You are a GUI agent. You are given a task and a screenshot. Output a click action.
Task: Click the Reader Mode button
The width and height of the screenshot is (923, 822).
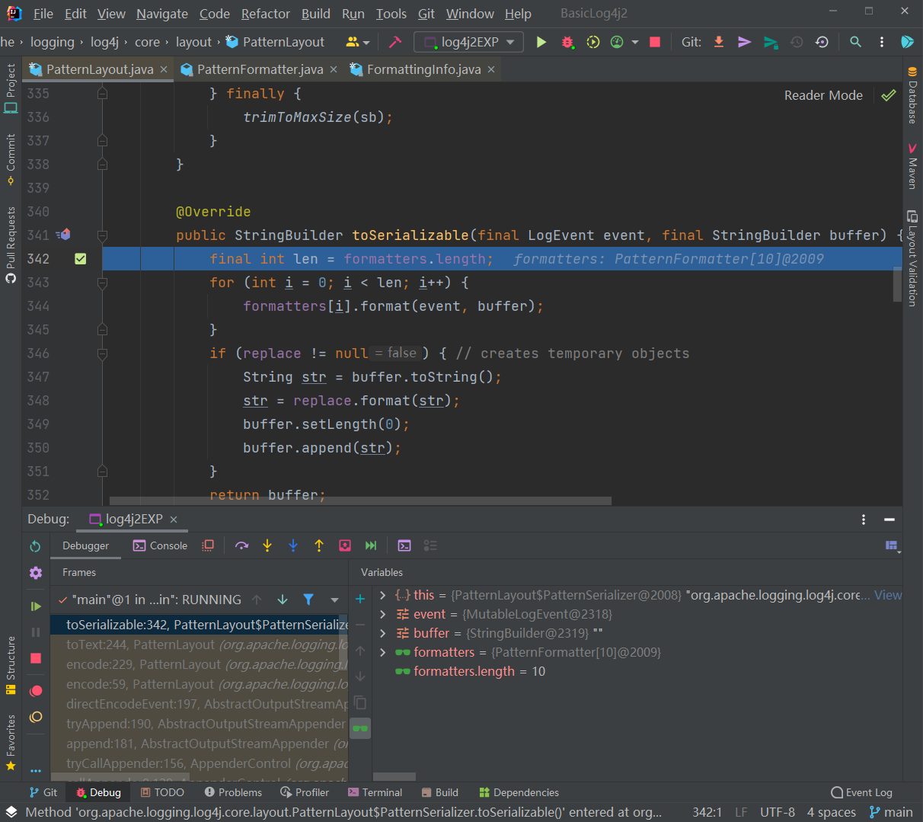pyautogui.click(x=823, y=95)
